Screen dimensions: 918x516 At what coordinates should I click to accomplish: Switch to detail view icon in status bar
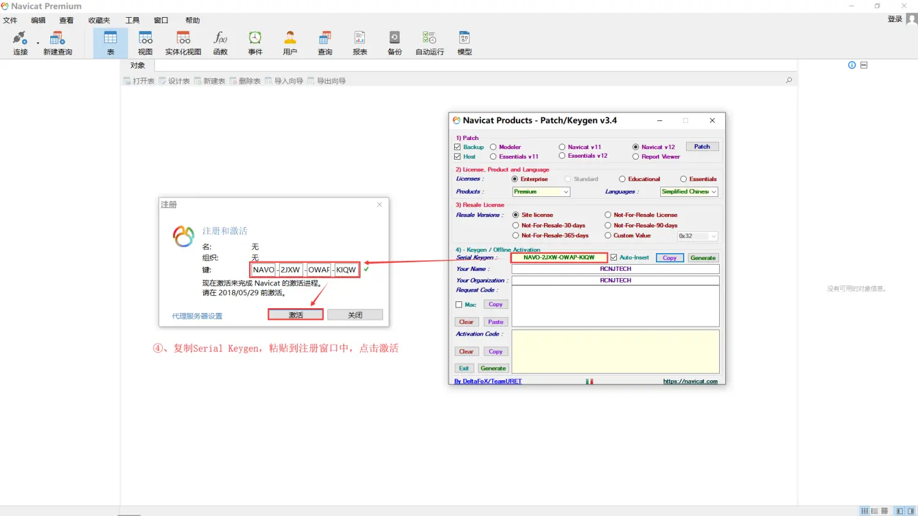[875, 511]
